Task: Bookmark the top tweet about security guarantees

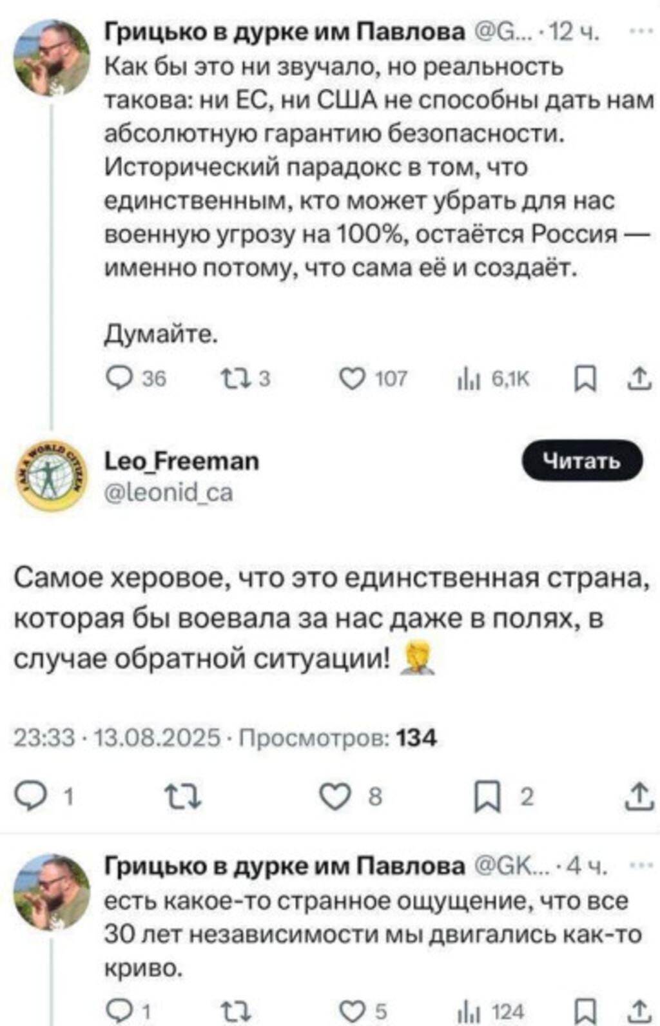Action: (x=583, y=380)
